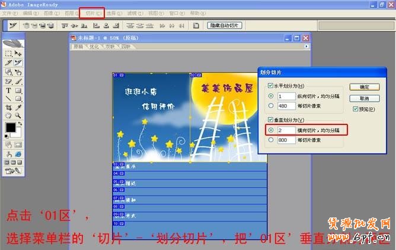This screenshot has width=396, height=250.
Task: Select the Move tool
Action: click(x=18, y=53)
